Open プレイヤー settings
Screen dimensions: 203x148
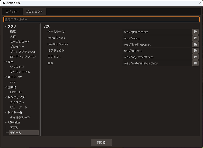pos(17,47)
